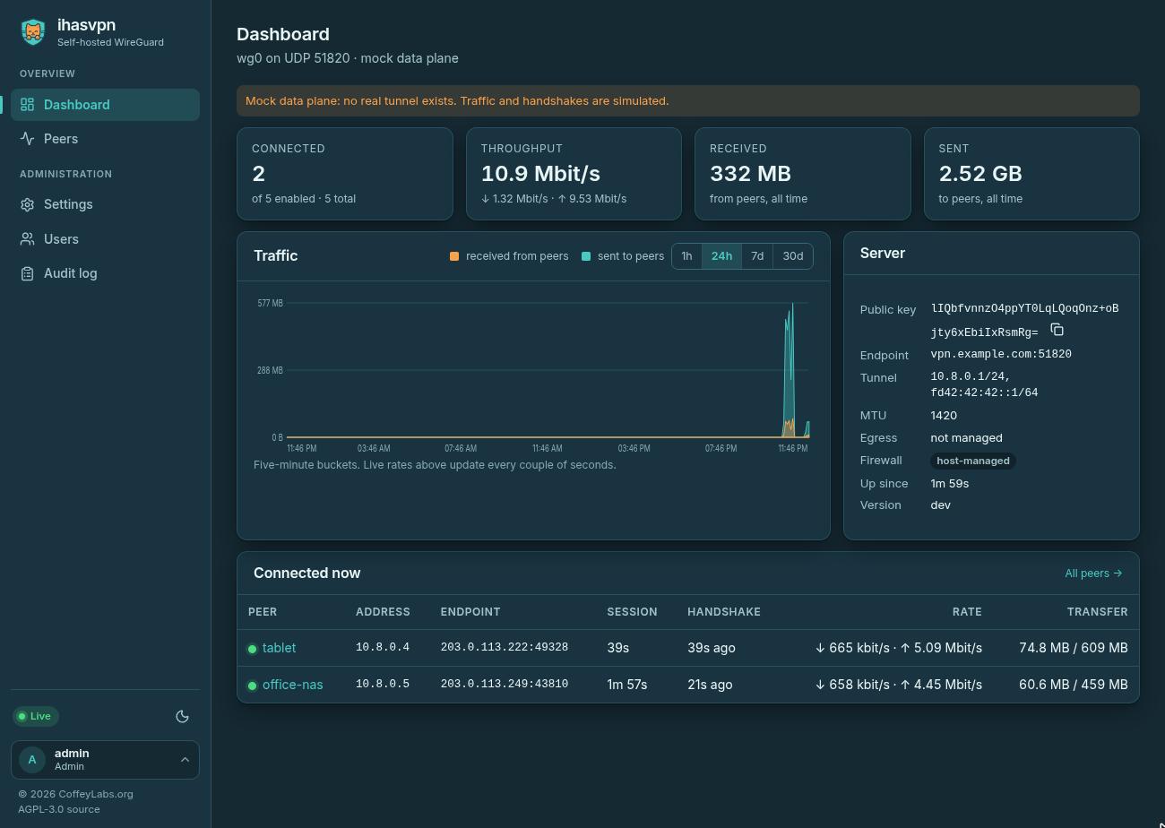1165x828 pixels.
Task: Click the Received 332 MB stat
Action: pyautogui.click(x=803, y=174)
